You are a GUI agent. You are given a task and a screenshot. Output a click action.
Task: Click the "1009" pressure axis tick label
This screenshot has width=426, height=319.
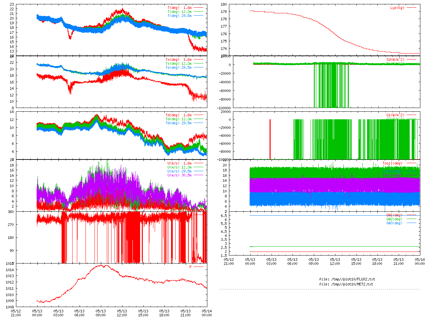10,301
